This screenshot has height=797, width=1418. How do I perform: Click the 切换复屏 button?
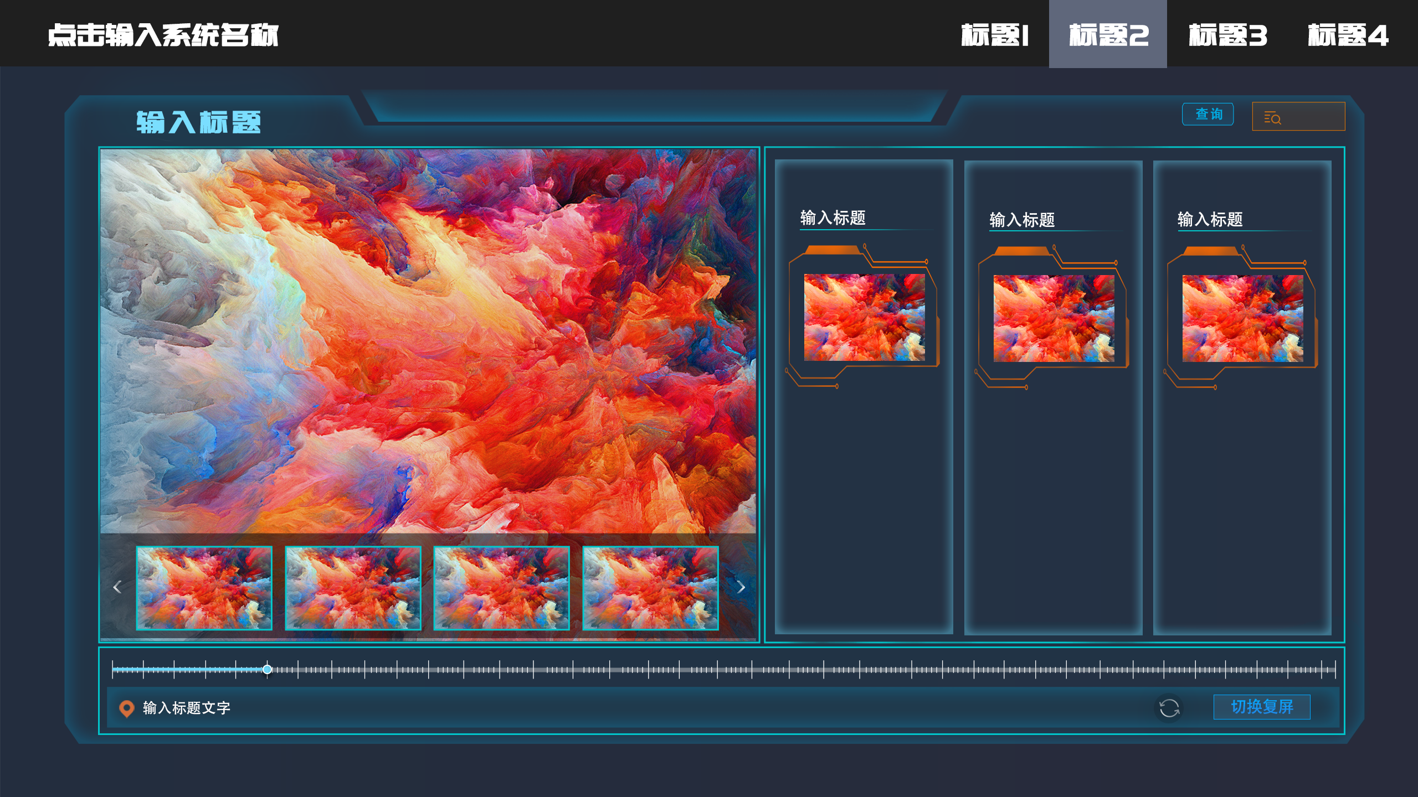click(1262, 707)
